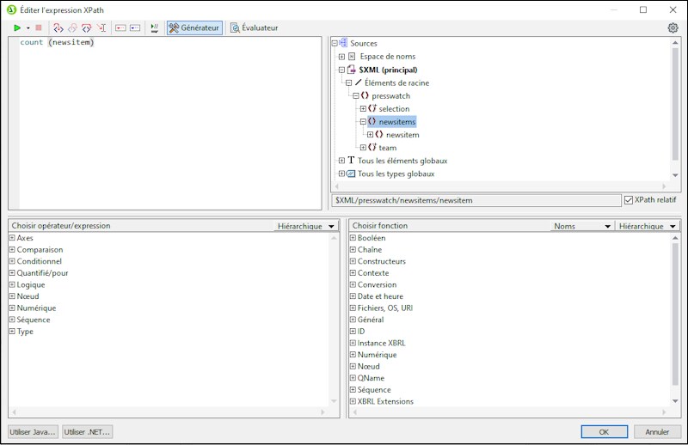This screenshot has height=445, width=688.
Task: Collapse the newsitems tree node
Action: pos(363,122)
